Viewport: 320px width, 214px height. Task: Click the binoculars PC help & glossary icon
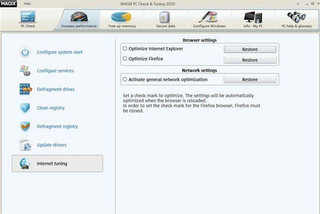point(296,16)
